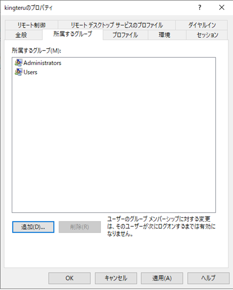The image size is (233, 290).
Task: Click the 削除(R) button
Action: (x=80, y=227)
